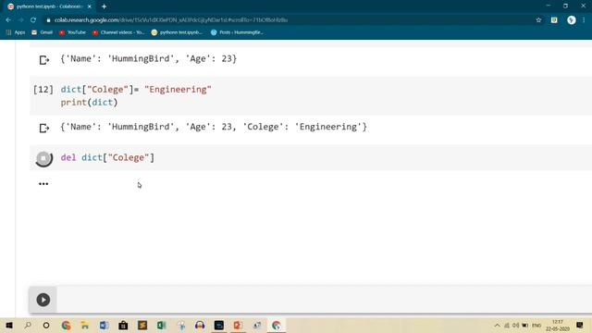Open the pythonn test.ipynb bookmark

tap(177, 32)
